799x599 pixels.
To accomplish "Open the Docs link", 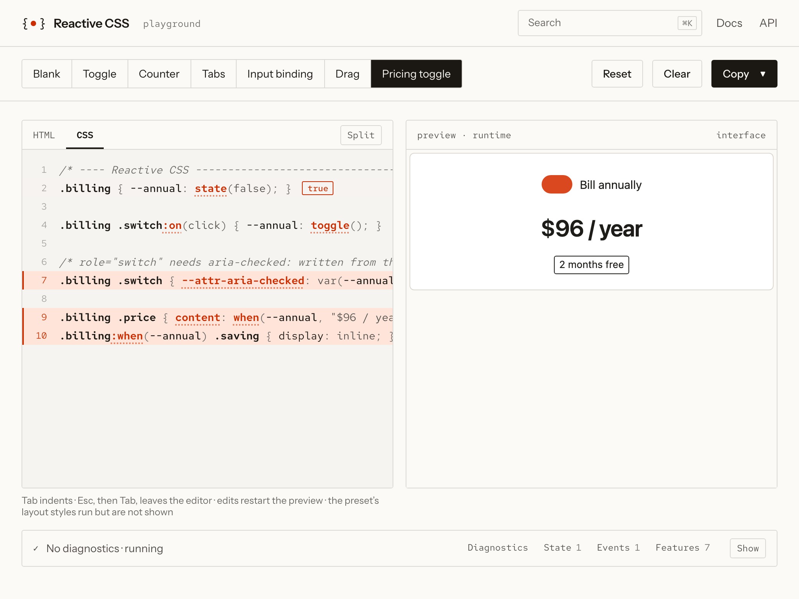I will point(729,23).
